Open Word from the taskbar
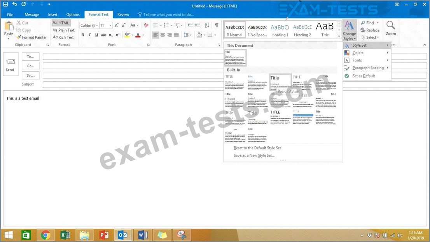430x242 pixels. click(x=143, y=235)
